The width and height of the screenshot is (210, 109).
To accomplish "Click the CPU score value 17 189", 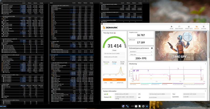I will 141,43.
